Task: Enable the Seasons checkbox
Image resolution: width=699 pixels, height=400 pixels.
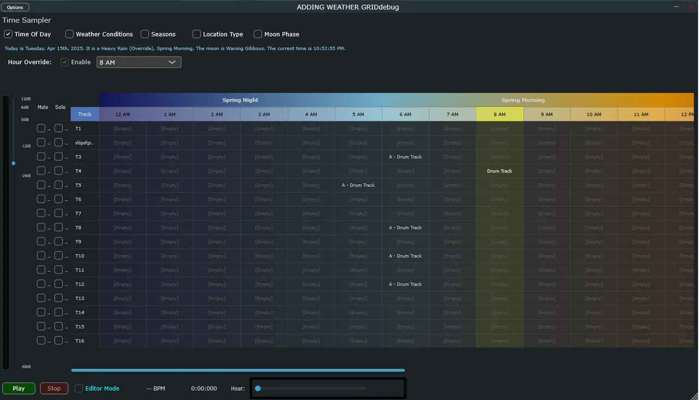Action: point(145,34)
